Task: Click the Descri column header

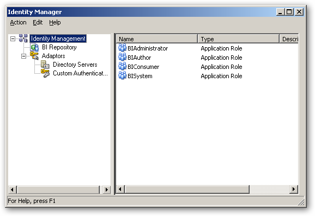Action: (x=289, y=39)
